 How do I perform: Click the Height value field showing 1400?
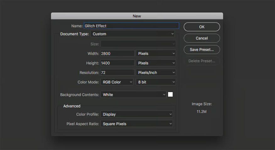[117, 63]
